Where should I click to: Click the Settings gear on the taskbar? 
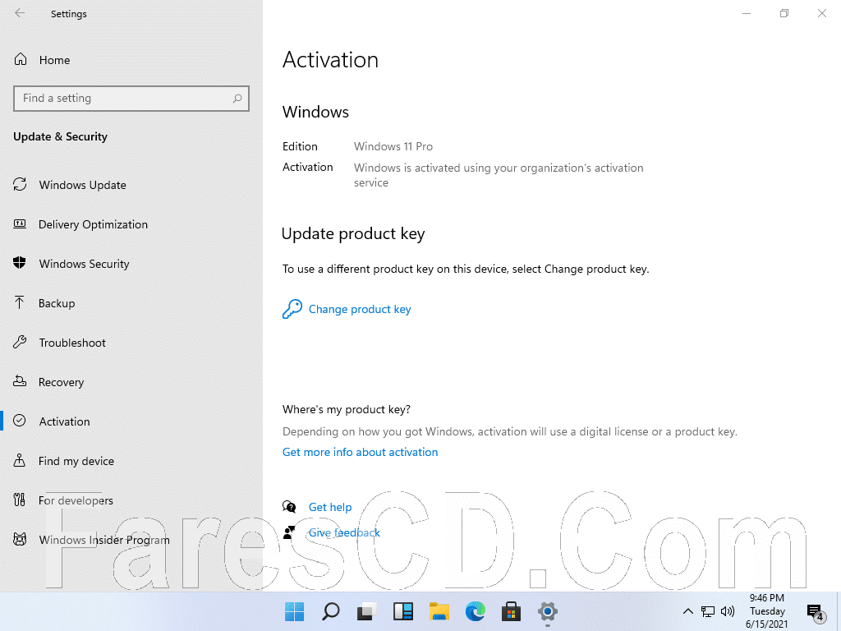(x=548, y=611)
